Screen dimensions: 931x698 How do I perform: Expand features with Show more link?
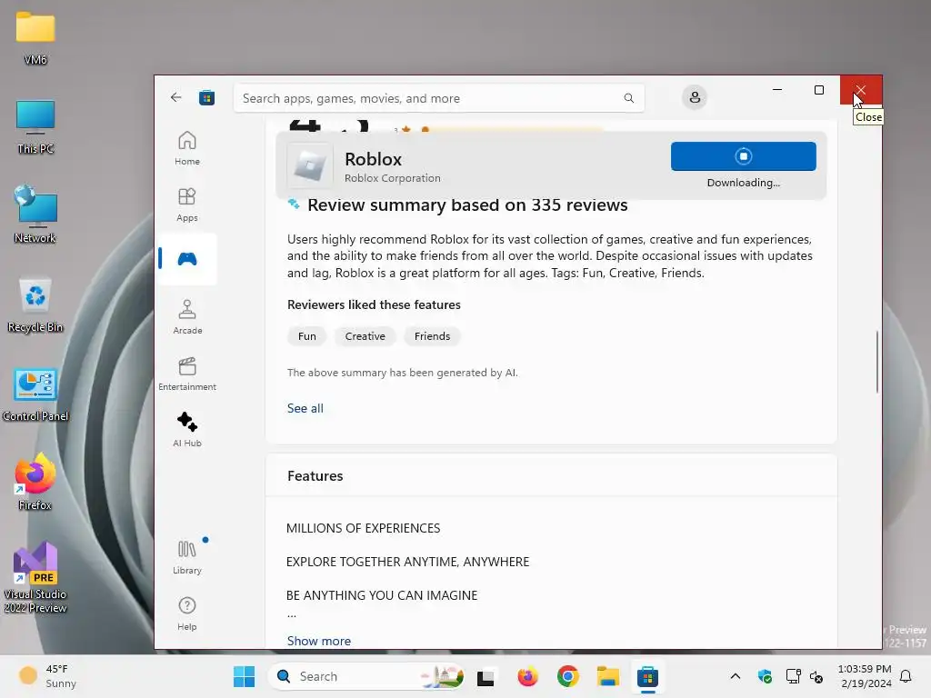coord(319,641)
